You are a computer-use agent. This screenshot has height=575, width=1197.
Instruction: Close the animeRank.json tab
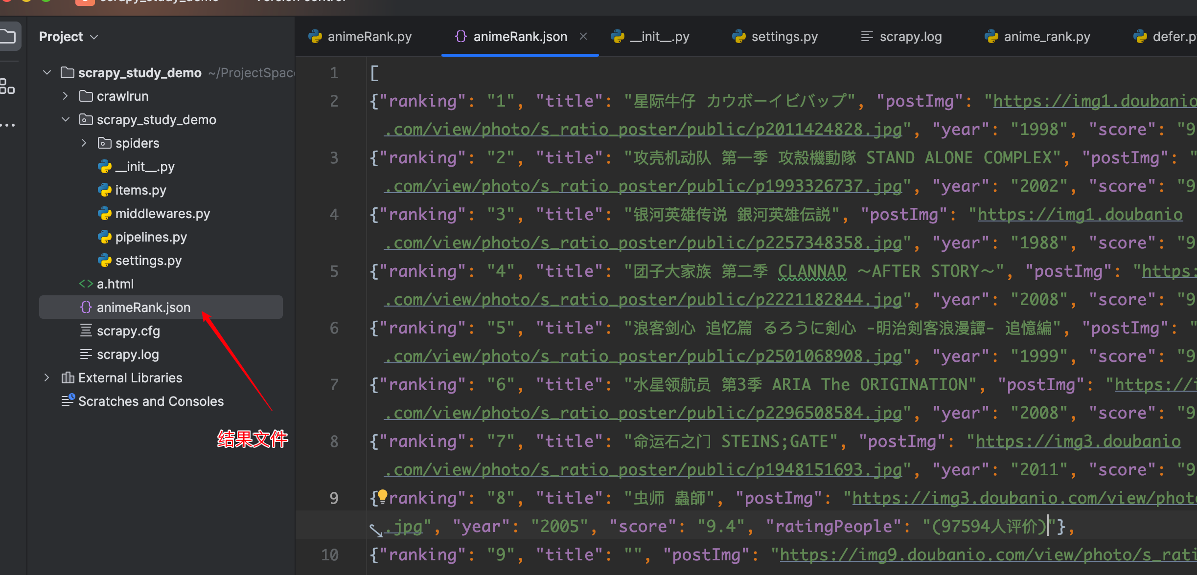[x=583, y=37]
